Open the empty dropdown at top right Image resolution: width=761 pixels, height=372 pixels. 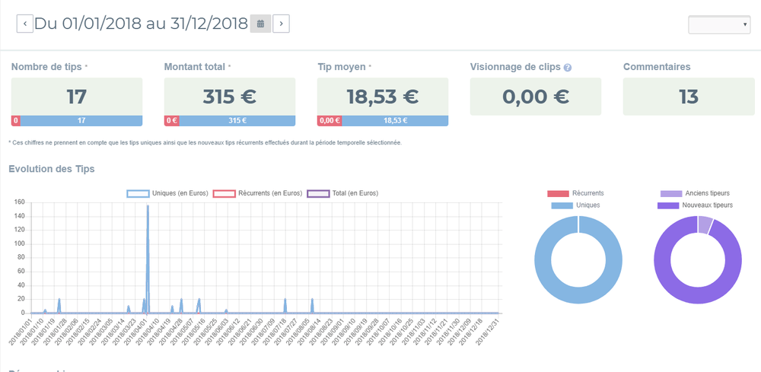pos(719,25)
